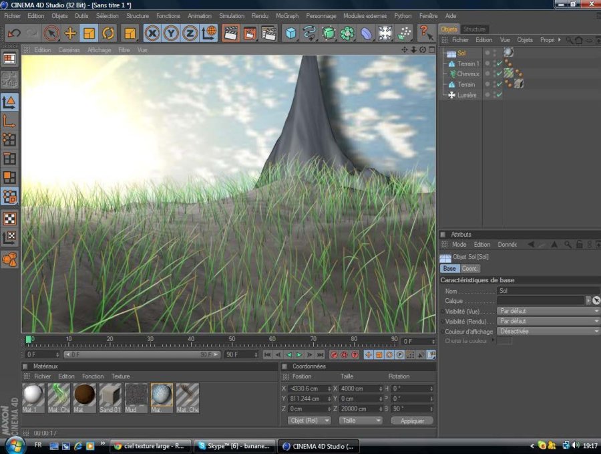Open the Skype taskbar button
The height and width of the screenshot is (454, 601).
click(233, 445)
